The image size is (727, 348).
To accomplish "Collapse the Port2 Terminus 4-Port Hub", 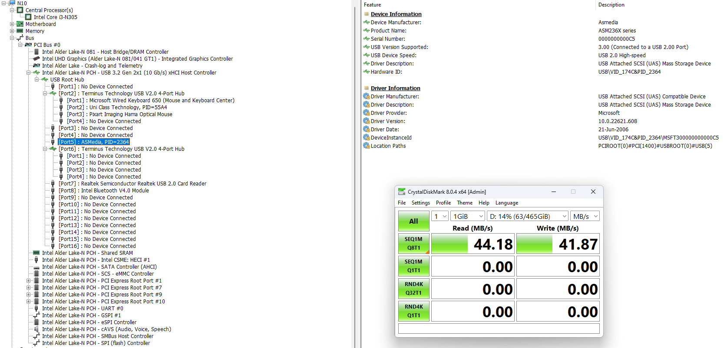I will click(x=45, y=94).
